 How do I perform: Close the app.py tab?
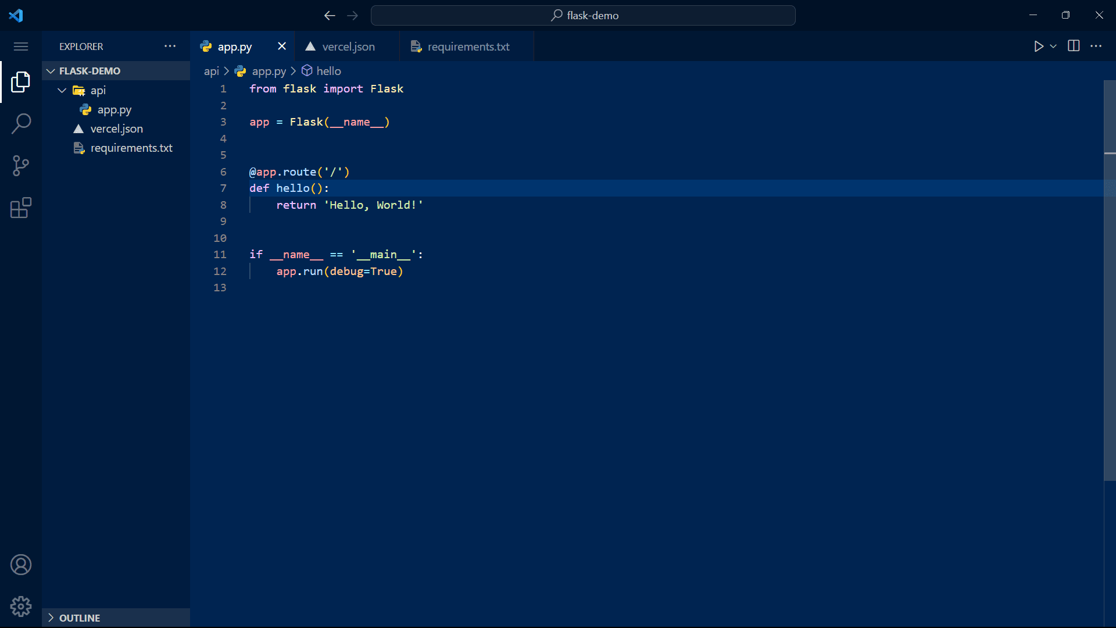click(x=282, y=46)
